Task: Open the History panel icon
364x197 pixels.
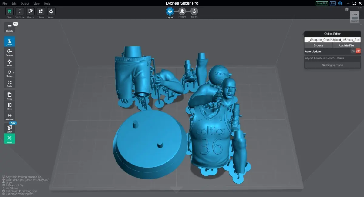Action: pyautogui.click(x=30, y=12)
